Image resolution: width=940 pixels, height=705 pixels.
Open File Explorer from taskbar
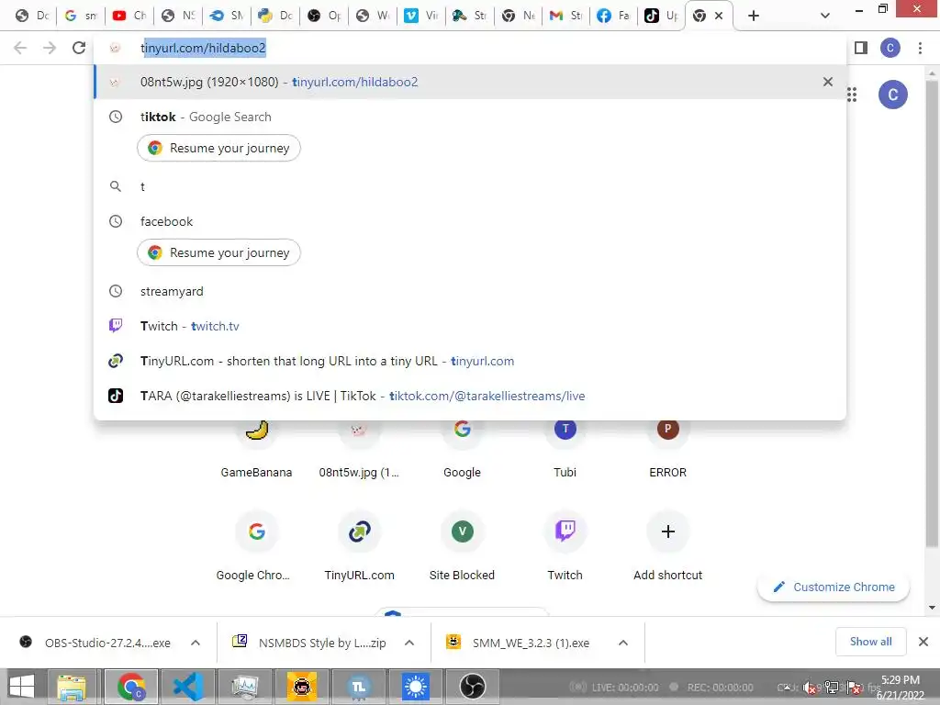(x=72, y=687)
